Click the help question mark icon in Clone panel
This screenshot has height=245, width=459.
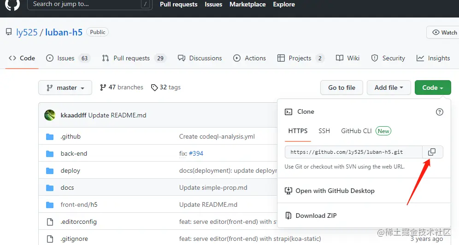[440, 112]
